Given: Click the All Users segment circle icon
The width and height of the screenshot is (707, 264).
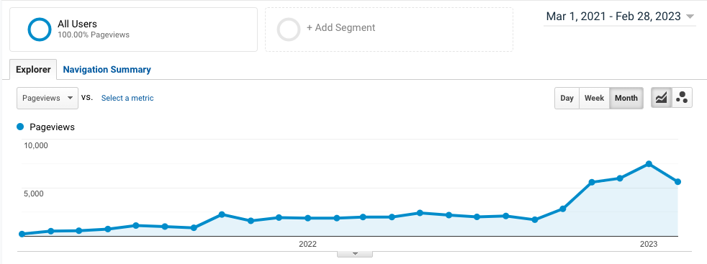Looking at the screenshot, I should coord(39,29).
